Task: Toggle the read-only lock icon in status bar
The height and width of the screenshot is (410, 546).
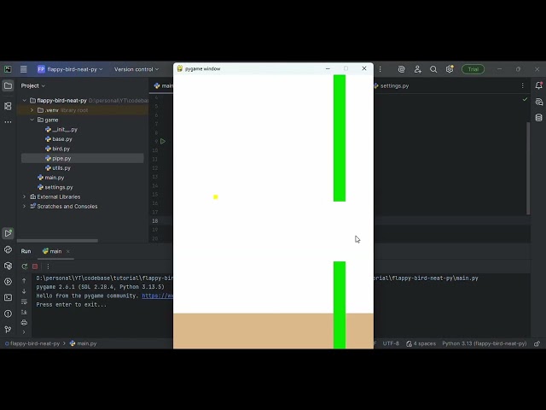Action: 537,343
